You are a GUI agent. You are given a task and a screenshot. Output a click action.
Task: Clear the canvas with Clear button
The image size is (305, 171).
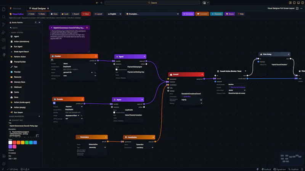point(86,14)
